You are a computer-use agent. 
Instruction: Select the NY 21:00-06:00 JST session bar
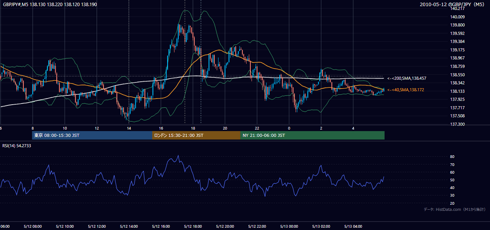(x=312, y=135)
